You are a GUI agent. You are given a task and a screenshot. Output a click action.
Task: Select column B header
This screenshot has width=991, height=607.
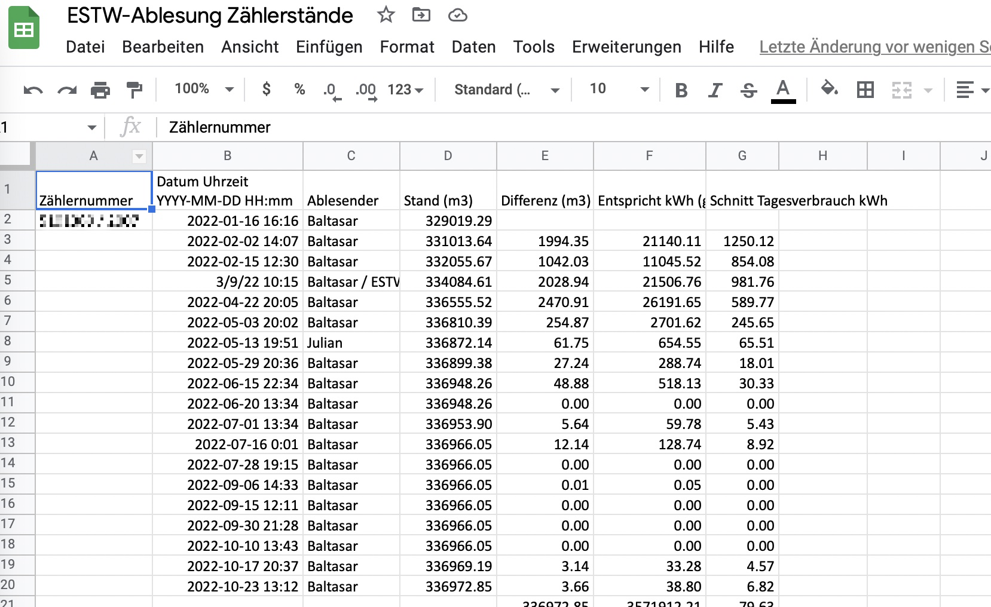point(228,156)
